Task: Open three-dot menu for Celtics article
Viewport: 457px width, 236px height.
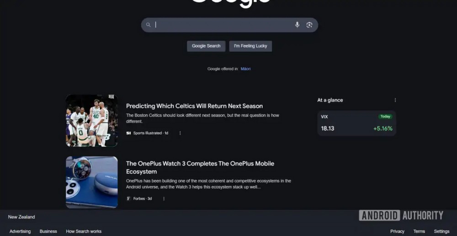Action: coord(180,133)
